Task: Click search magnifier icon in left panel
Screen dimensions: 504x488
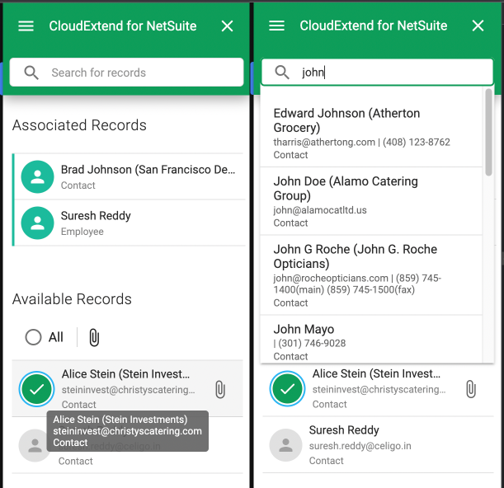Action: tap(31, 73)
